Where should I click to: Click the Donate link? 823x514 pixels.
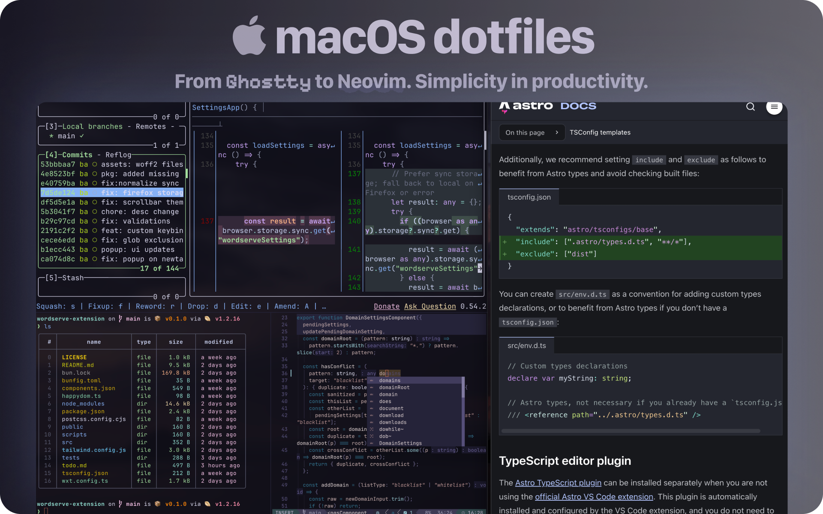tap(386, 306)
